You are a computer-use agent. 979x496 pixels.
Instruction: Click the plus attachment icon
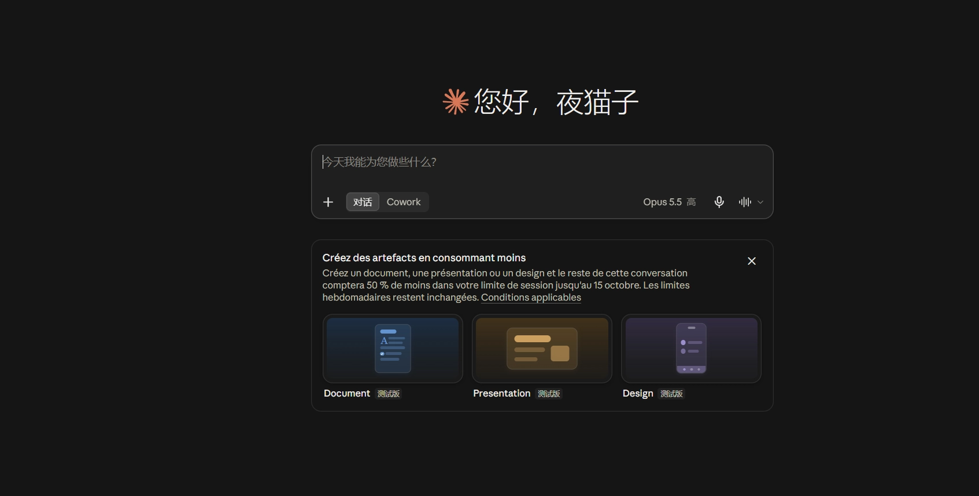point(328,202)
